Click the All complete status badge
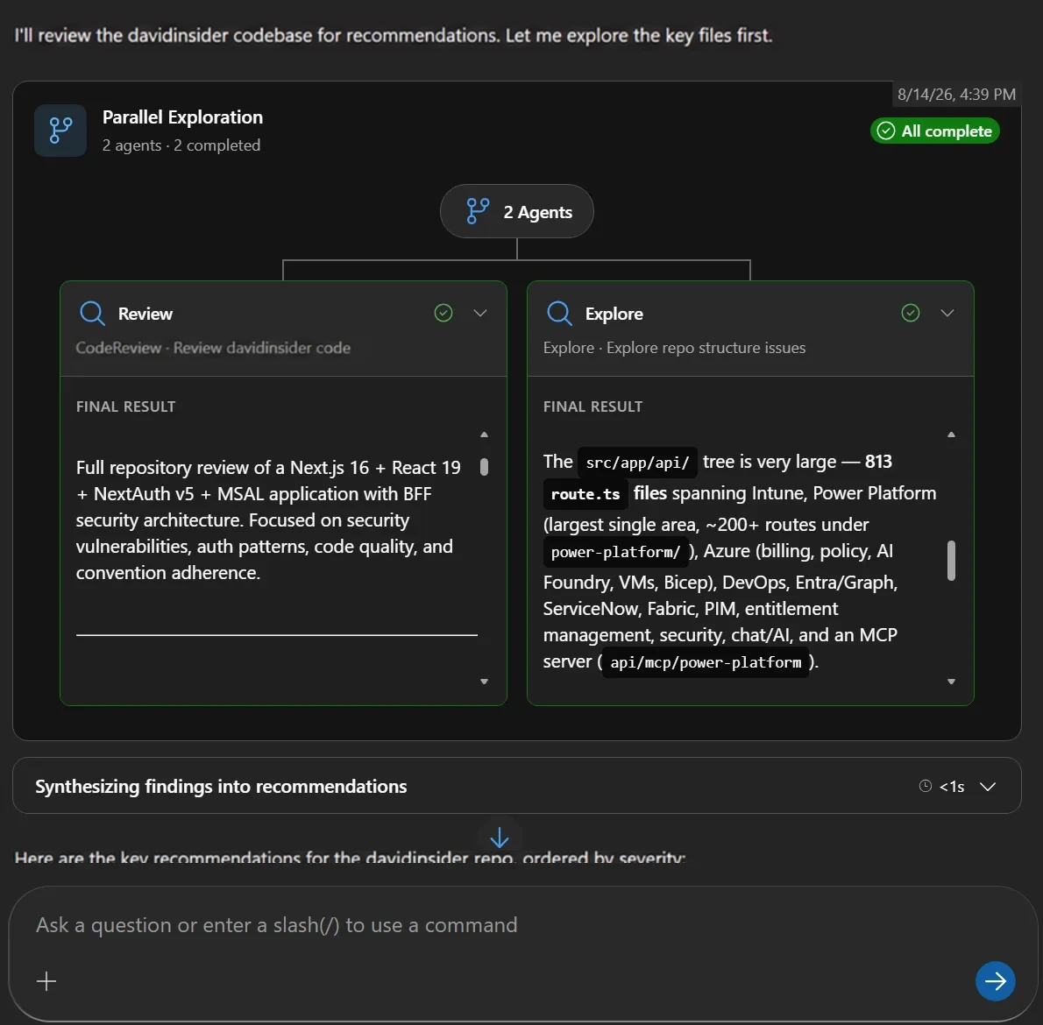The width and height of the screenshot is (1043, 1025). pos(934,131)
